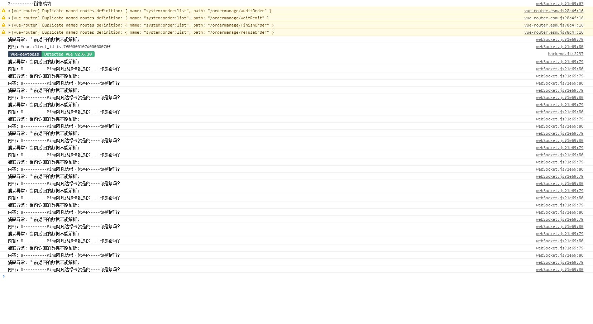Screen dimensions: 593x324
Task: Click warning icon on auditOrder route row
Action: tap(4, 11)
